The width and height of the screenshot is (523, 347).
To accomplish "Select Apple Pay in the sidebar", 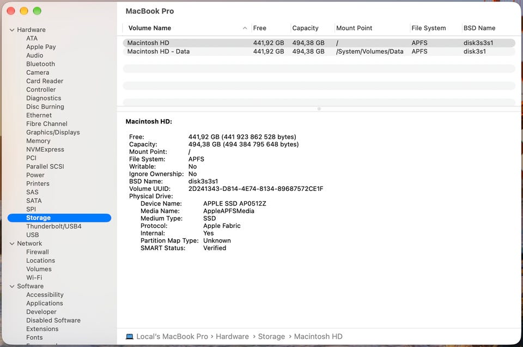I will [41, 47].
